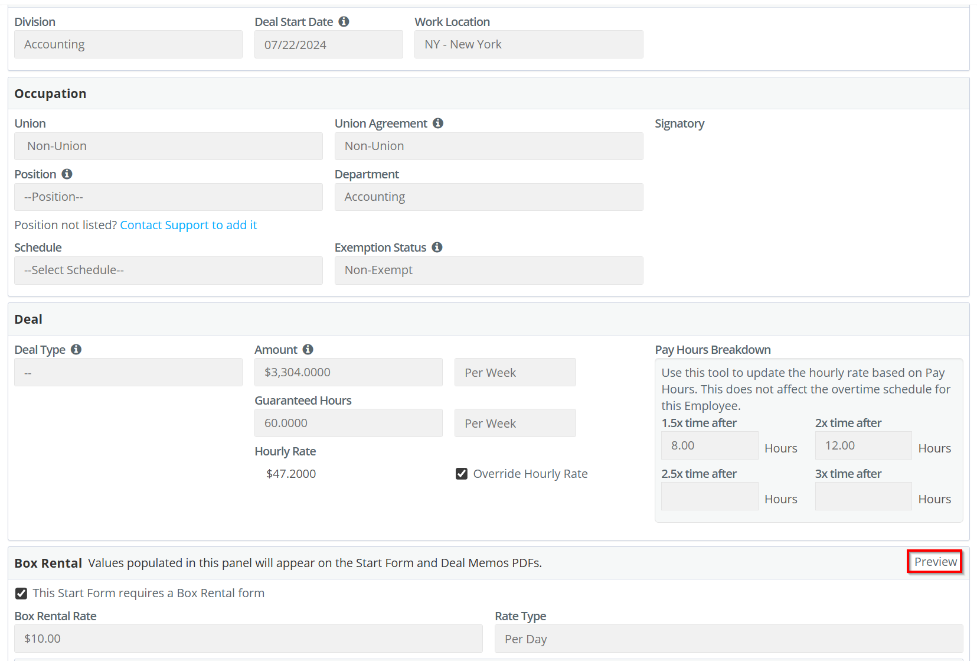Click the Deal Type info icon
This screenshot has width=977, height=661.
pos(76,350)
